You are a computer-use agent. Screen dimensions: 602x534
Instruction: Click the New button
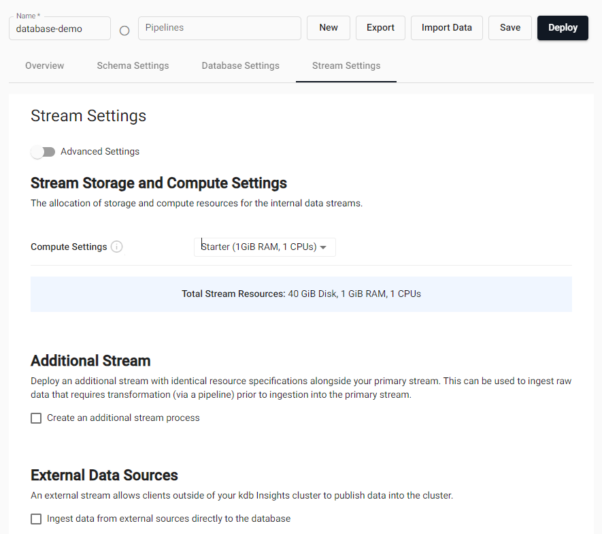coord(329,28)
